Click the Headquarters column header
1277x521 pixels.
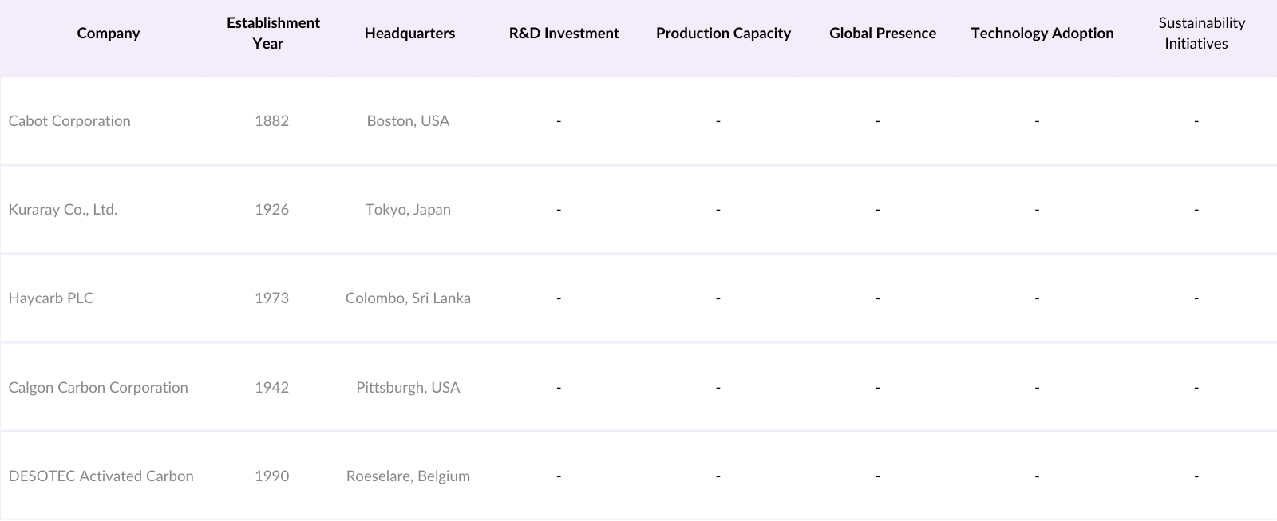point(409,33)
